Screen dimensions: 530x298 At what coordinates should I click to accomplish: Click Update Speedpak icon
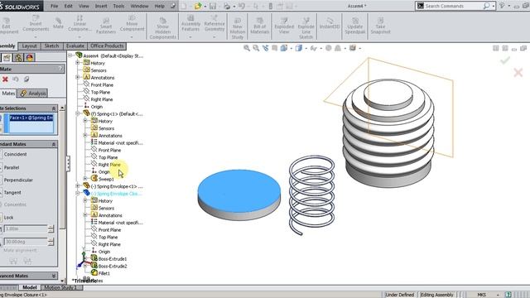[x=355, y=26]
